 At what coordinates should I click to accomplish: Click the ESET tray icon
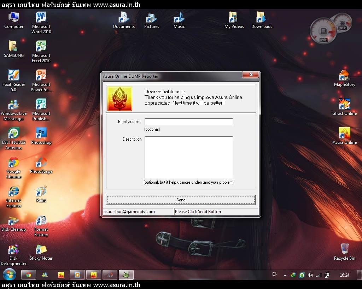point(302,275)
